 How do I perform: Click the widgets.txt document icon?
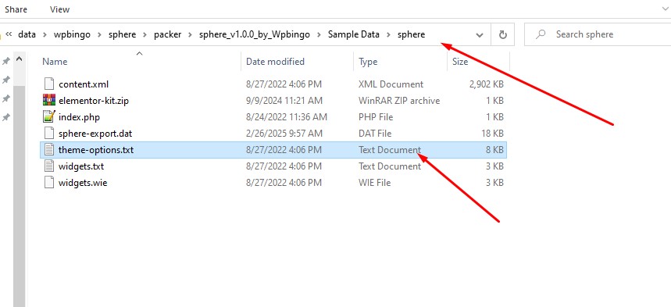tap(50, 166)
